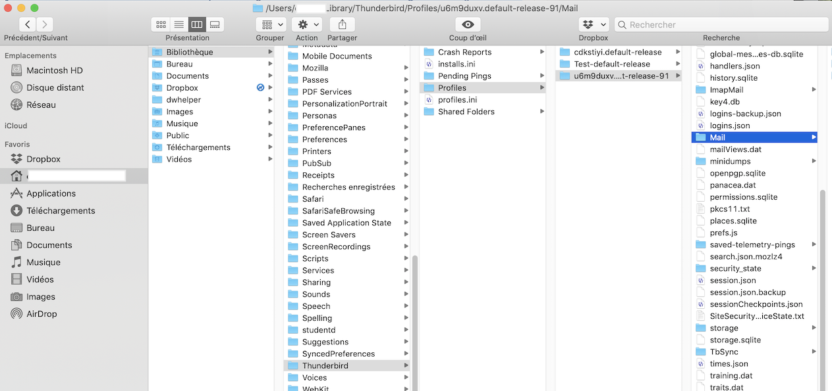Click Dropbox sync status badge
The width and height of the screenshot is (832, 391).
(260, 87)
